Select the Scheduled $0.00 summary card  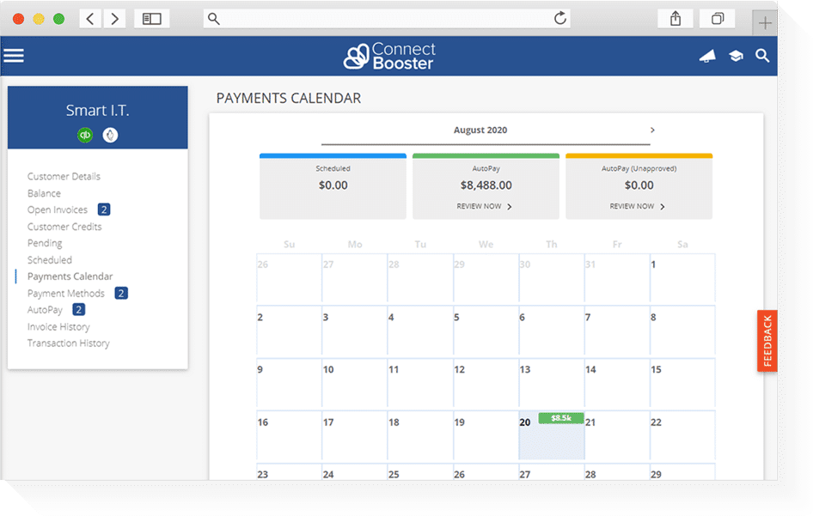click(x=333, y=186)
